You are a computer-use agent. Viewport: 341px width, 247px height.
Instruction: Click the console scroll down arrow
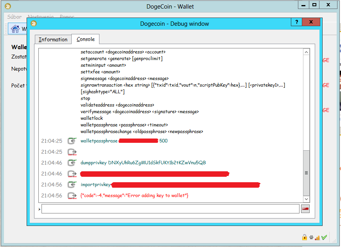click(306, 199)
